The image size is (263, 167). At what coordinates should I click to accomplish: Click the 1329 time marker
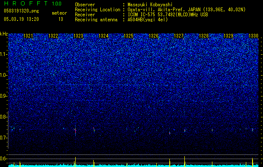tap(229, 36)
